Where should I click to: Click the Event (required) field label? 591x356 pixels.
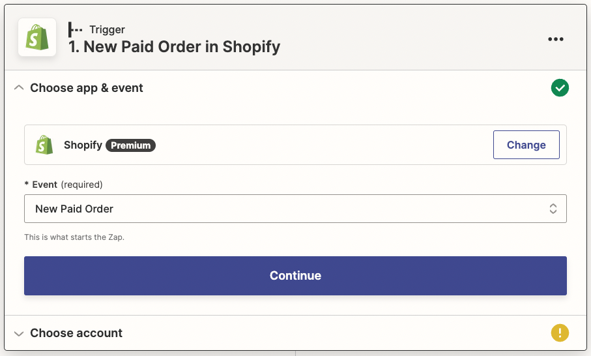[x=63, y=185]
